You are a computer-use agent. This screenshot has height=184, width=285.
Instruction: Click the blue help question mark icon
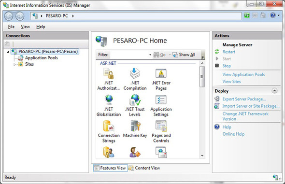(x=273, y=15)
